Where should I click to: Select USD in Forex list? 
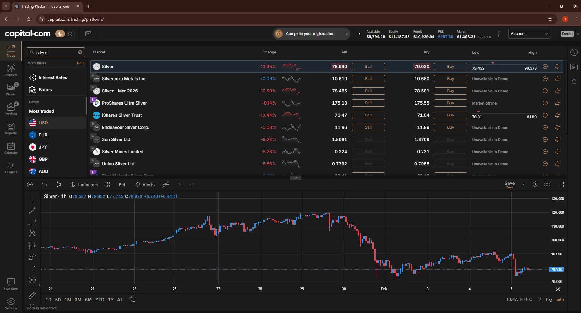43,123
